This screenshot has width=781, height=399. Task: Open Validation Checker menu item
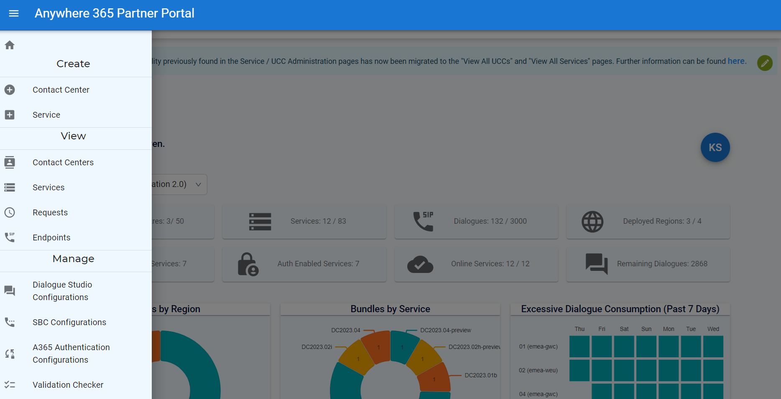(76, 385)
